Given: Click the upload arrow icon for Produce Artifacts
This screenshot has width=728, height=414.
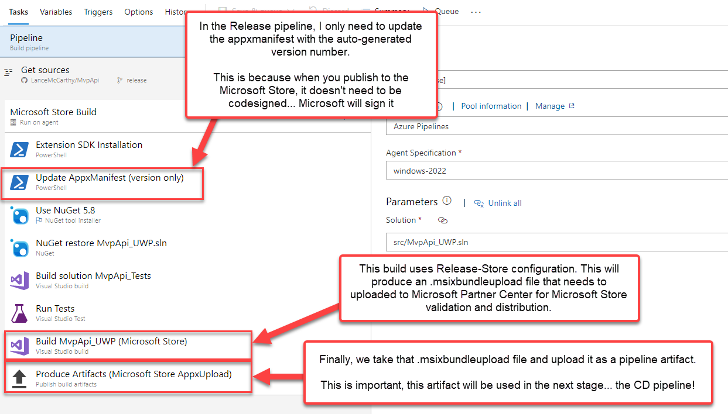Looking at the screenshot, I should (19, 378).
